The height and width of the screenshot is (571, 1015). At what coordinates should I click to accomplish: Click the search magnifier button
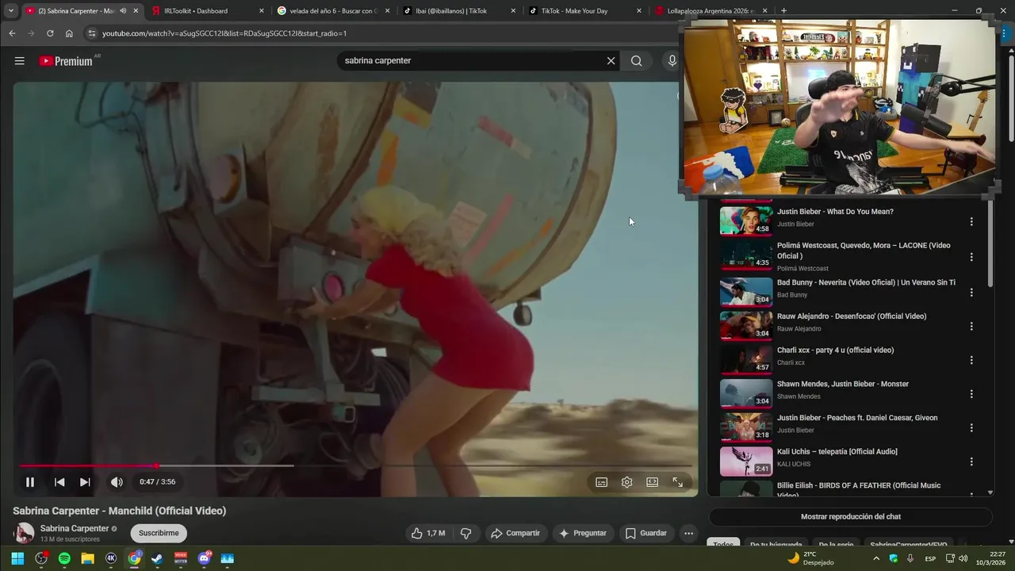[636, 61]
